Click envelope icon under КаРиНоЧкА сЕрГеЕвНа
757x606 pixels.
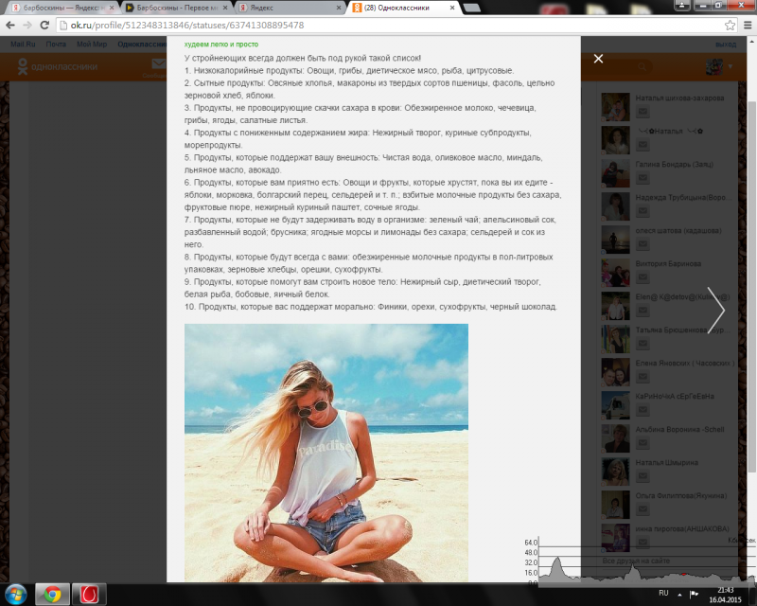pyautogui.click(x=643, y=410)
